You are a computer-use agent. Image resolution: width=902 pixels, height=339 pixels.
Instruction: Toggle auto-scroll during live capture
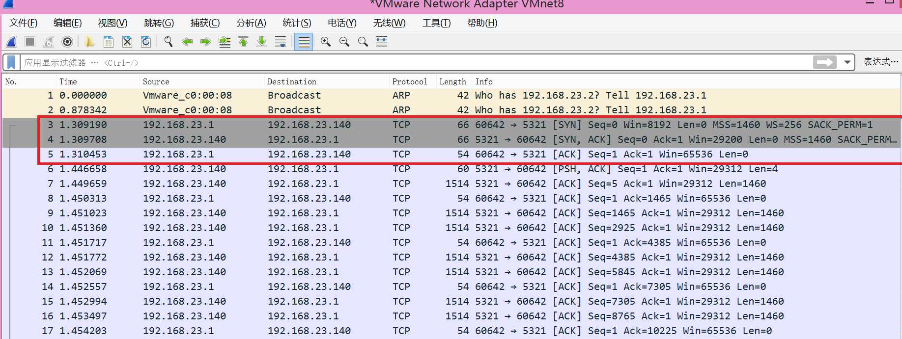tap(281, 42)
